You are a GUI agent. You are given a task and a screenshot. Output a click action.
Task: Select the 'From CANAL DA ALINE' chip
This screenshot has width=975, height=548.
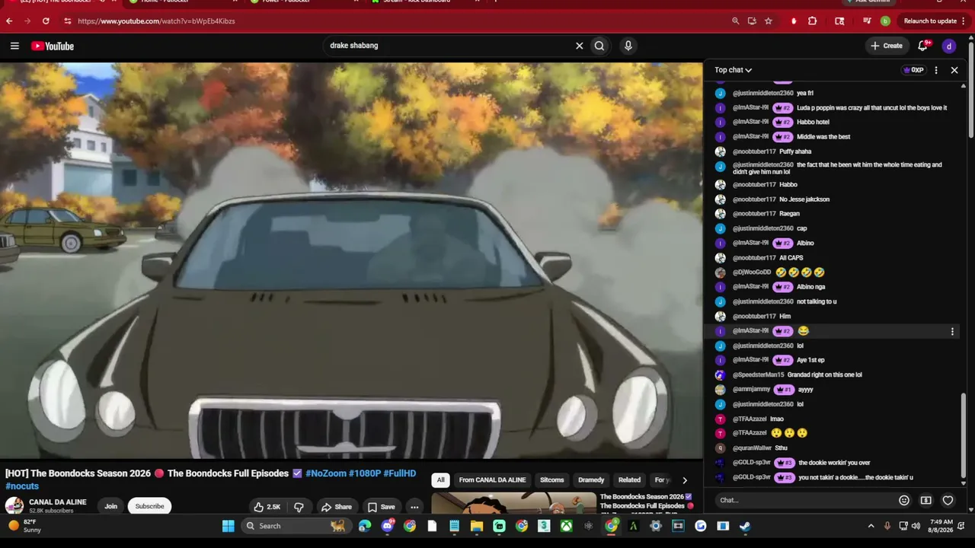(x=492, y=480)
